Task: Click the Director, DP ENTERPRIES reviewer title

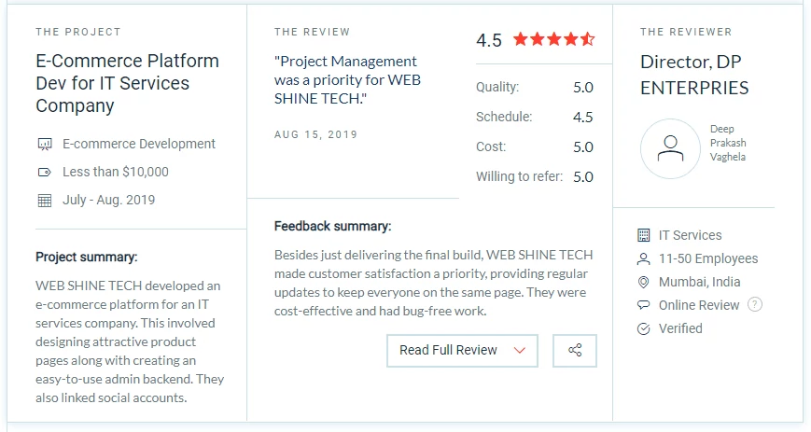Action: click(694, 75)
